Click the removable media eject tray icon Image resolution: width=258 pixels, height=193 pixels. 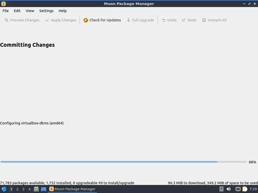[x=221, y=189]
